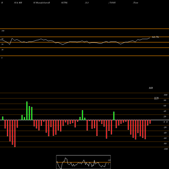
Task: Click the -80 label on MR axis
Action: pos(165,144)
